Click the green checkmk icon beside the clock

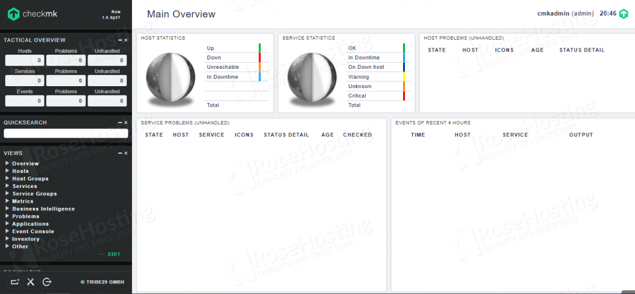pos(623,14)
